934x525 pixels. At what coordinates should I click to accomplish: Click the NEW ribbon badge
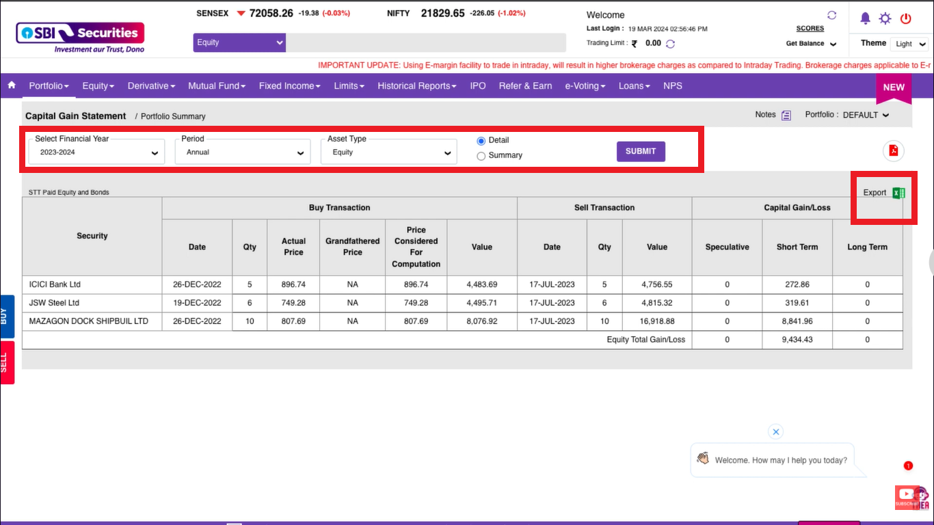coord(894,87)
